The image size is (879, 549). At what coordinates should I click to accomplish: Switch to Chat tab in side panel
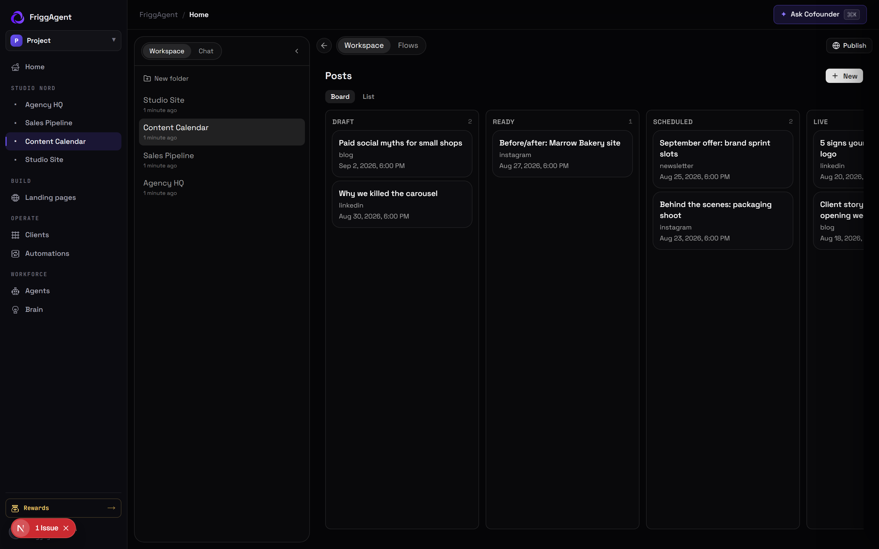[206, 51]
